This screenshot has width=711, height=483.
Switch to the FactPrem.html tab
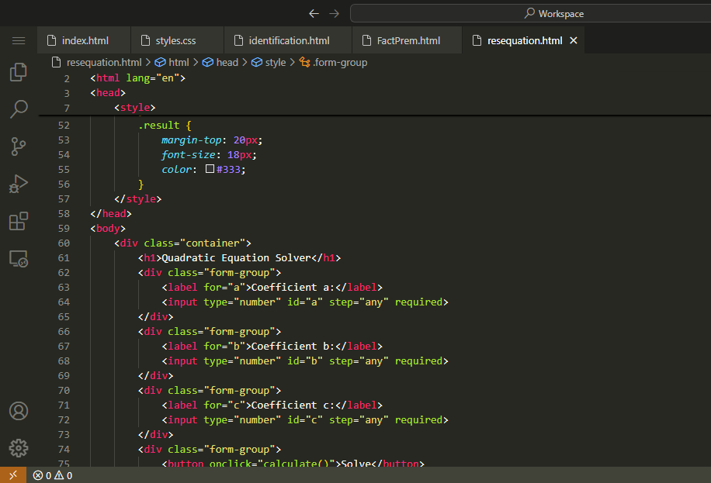[x=408, y=40]
